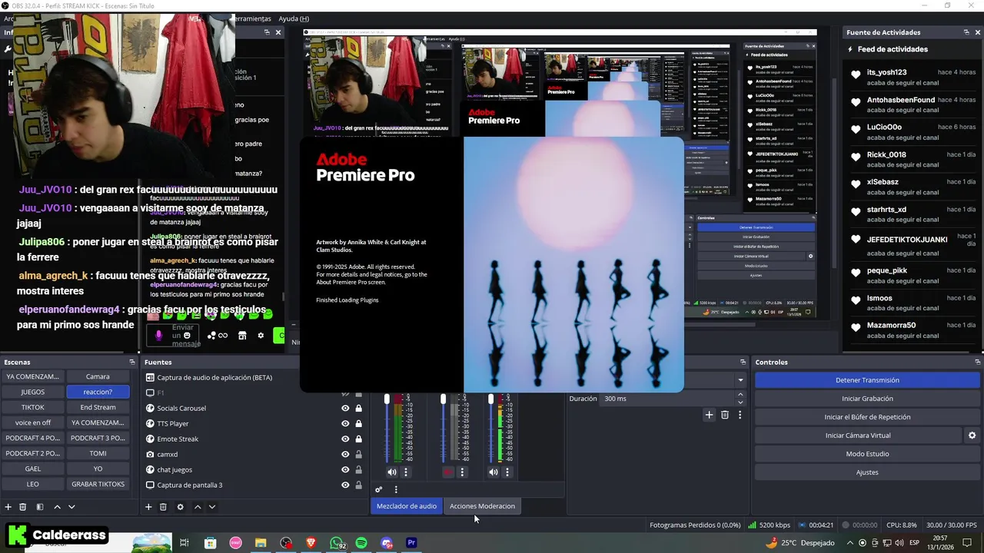Open Spotify from the taskbar
The image size is (984, 553).
point(361,543)
